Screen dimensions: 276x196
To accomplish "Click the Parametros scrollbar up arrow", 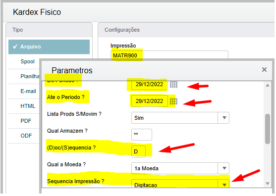I will (x=268, y=85).
